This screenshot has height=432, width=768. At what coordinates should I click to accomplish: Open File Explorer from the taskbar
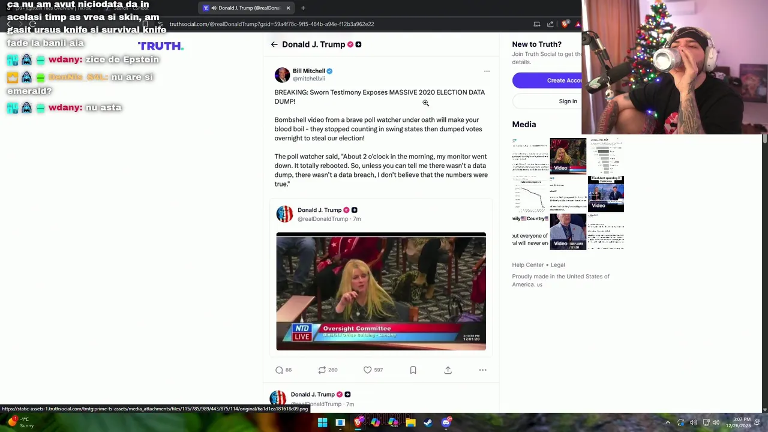tap(410, 422)
